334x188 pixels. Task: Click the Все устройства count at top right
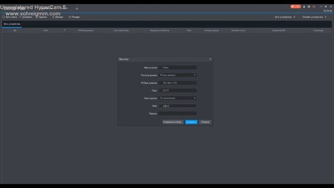point(285,17)
